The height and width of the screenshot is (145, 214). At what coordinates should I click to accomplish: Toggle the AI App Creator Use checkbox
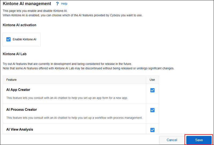pos(152,90)
